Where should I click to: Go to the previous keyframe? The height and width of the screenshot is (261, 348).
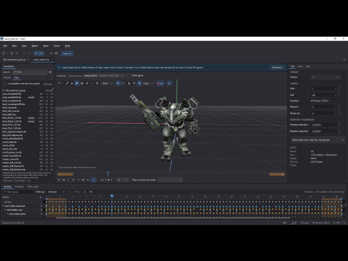[x=63, y=180]
